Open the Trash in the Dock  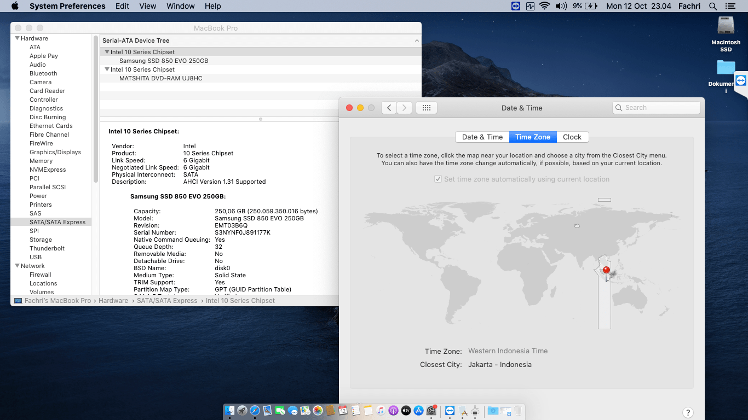click(x=517, y=411)
